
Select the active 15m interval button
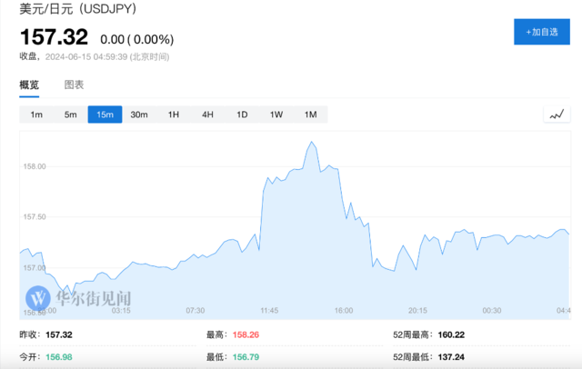105,115
